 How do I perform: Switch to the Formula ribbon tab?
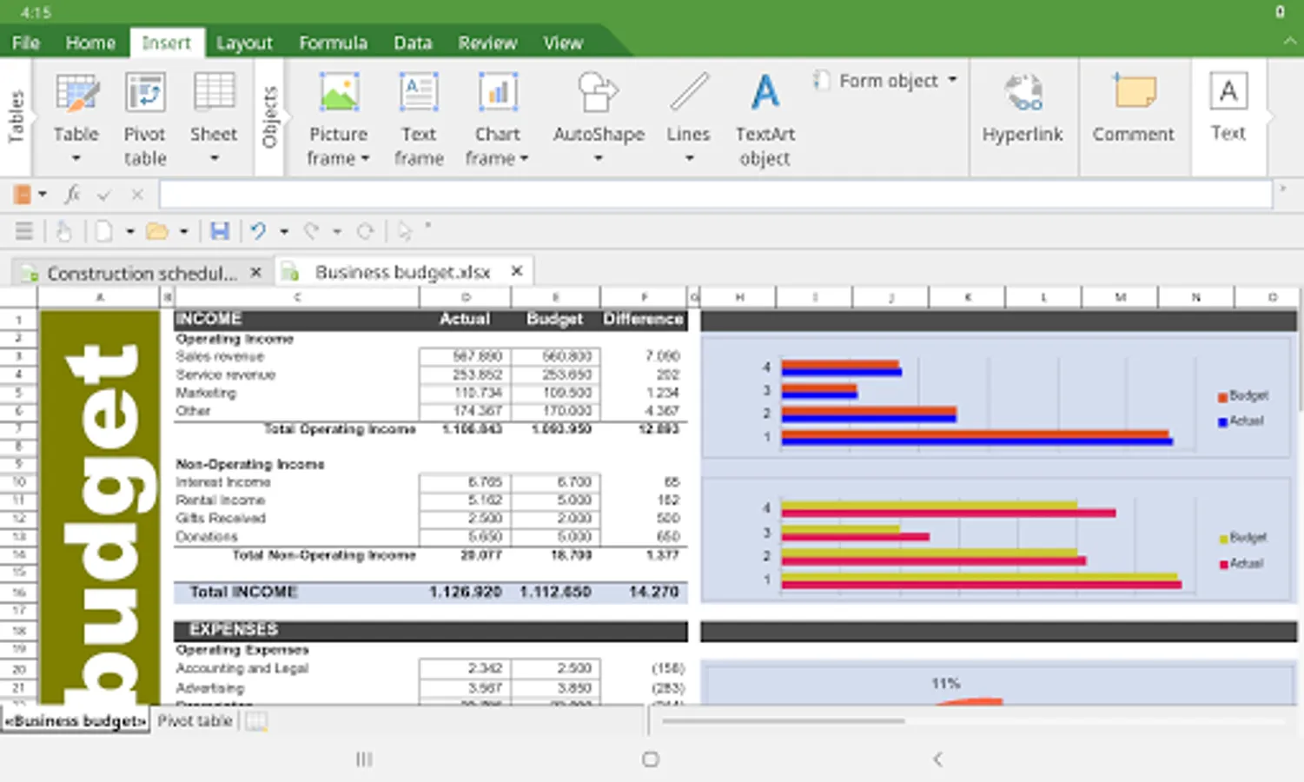pyautogui.click(x=333, y=43)
